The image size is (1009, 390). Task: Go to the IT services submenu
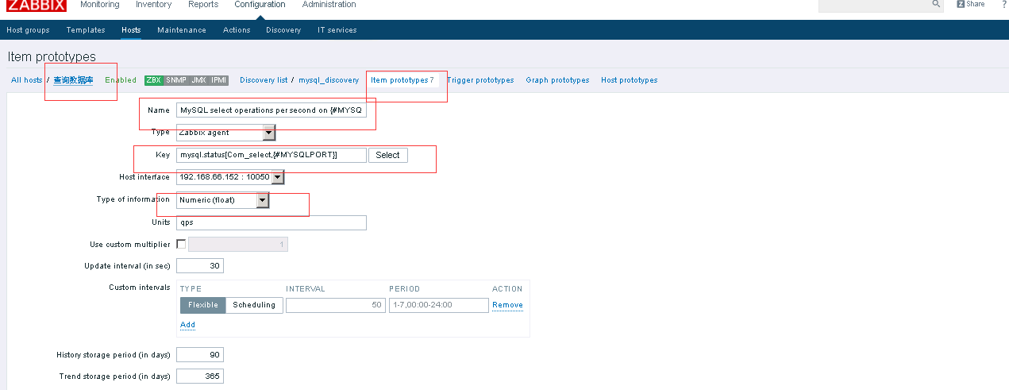[x=337, y=30]
